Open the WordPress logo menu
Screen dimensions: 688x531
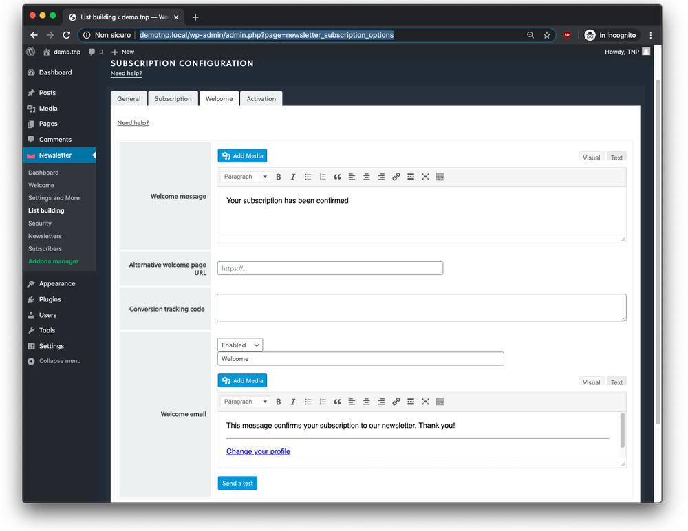click(x=31, y=52)
